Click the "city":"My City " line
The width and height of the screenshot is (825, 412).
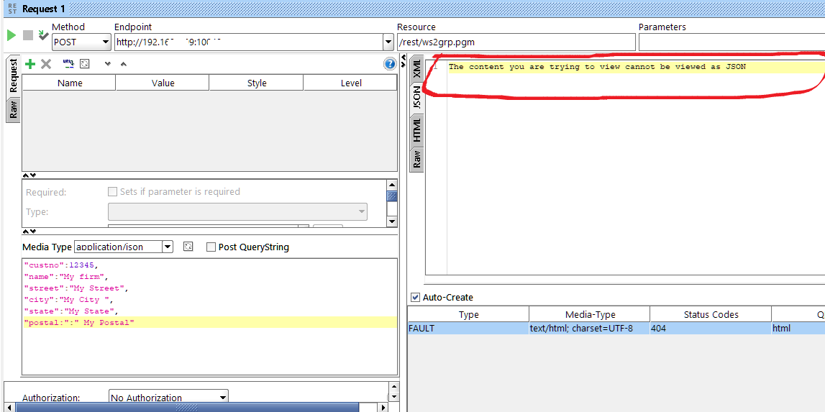[68, 300]
